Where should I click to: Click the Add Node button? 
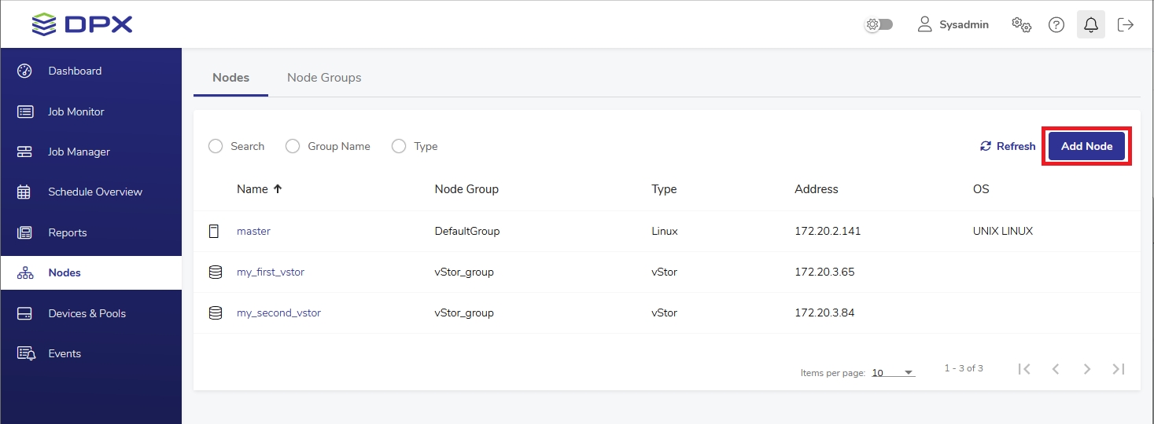pos(1086,146)
